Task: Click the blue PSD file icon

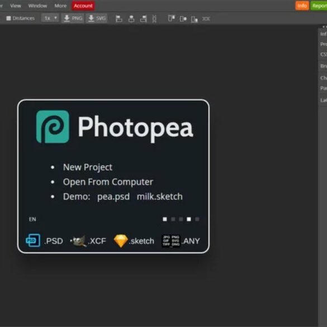Action: [x=33, y=240]
